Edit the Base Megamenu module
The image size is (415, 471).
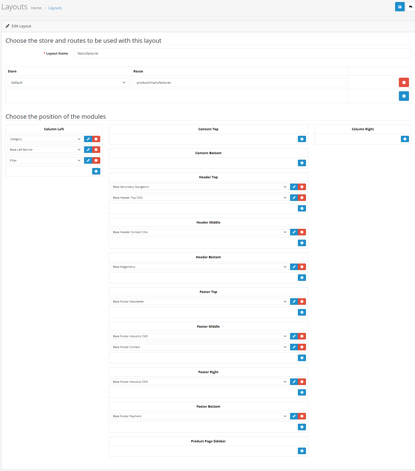(x=294, y=267)
